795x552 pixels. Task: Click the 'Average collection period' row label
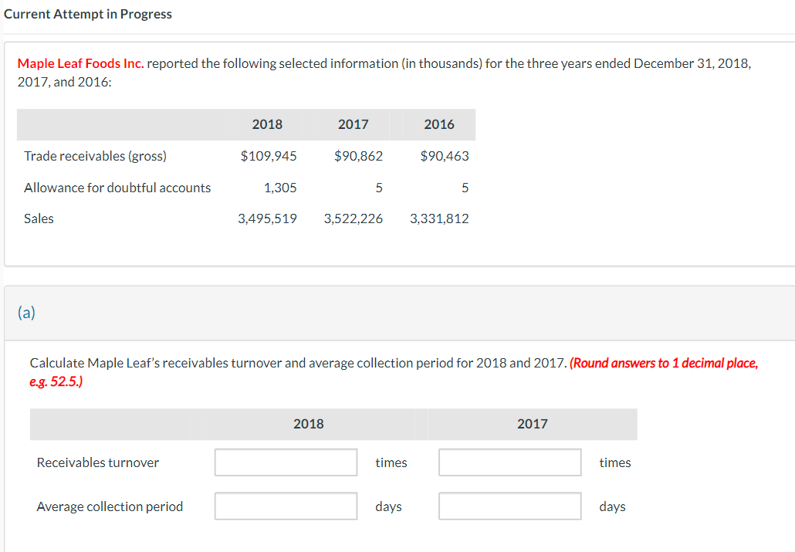click(110, 506)
